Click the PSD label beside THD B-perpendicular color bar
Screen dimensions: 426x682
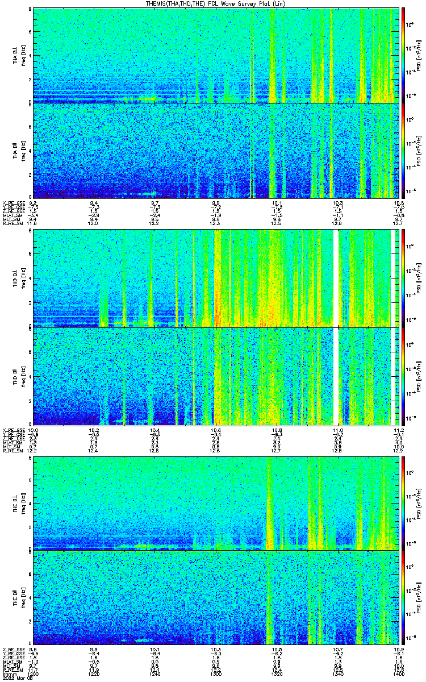pyautogui.click(x=419, y=280)
